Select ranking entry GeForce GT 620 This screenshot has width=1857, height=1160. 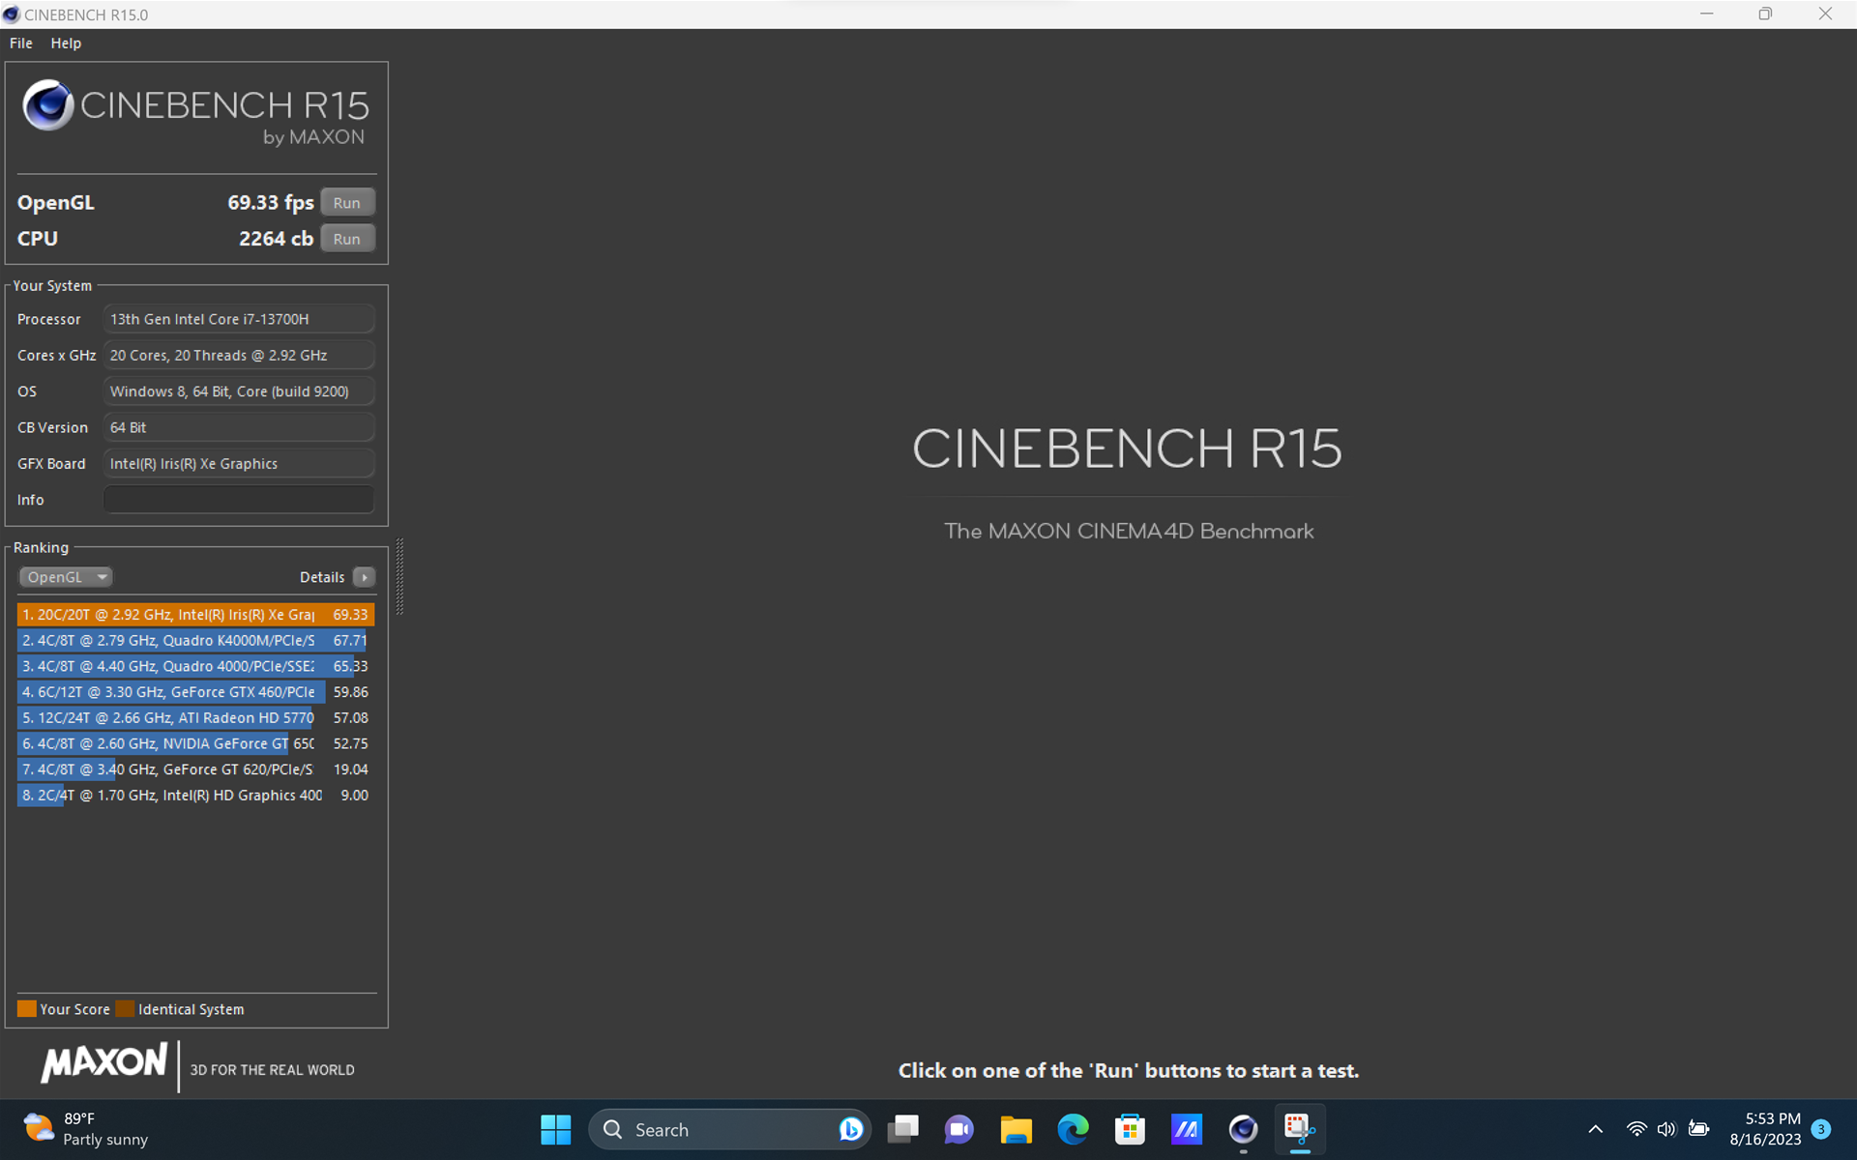195,769
